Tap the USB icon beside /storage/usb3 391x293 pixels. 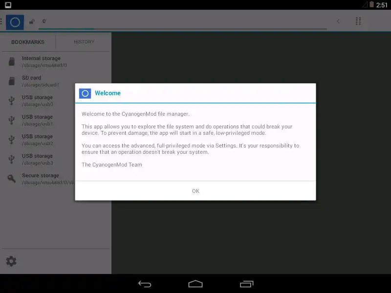point(11,159)
